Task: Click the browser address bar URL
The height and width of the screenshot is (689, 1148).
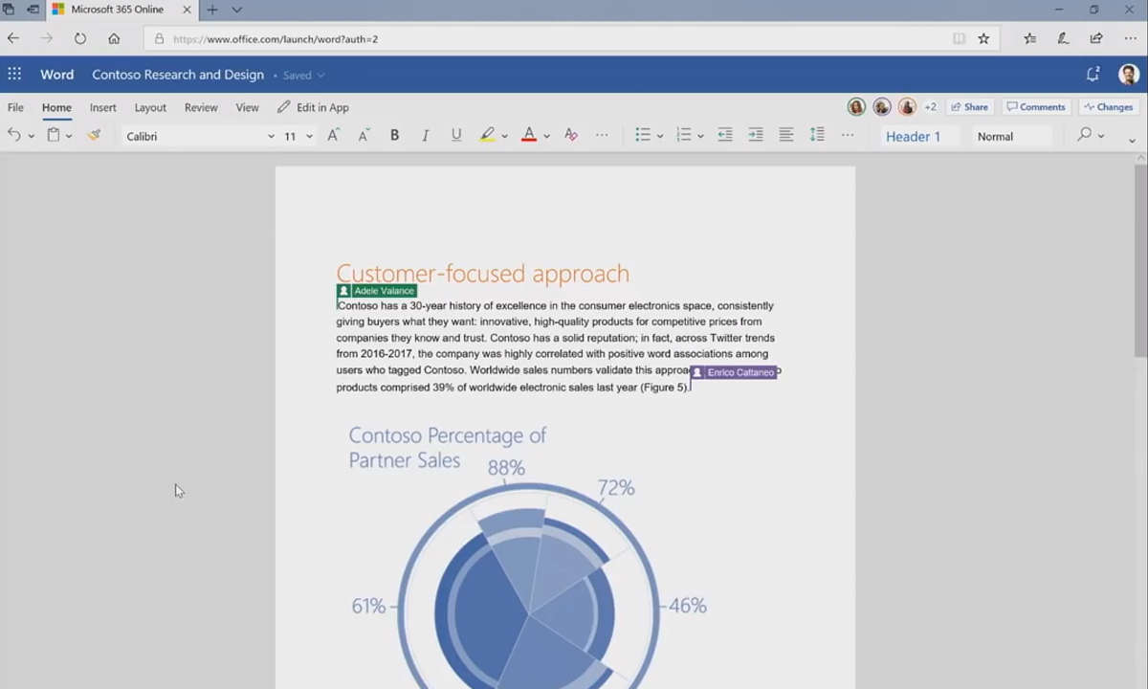Action: point(276,39)
